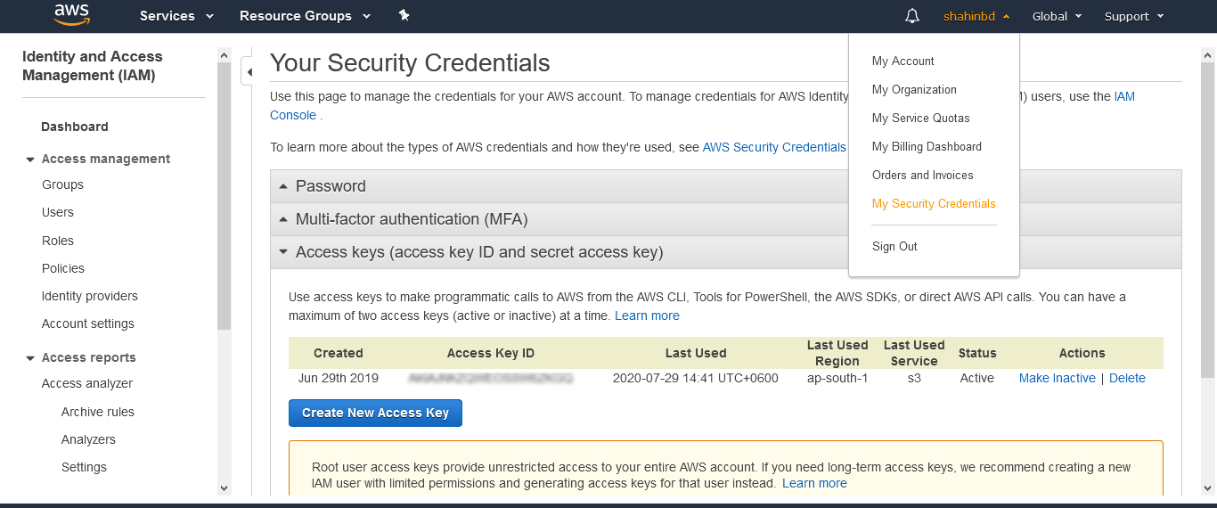This screenshot has height=508, width=1217.
Task: Open the Support dropdown menu
Action: coord(1133,16)
